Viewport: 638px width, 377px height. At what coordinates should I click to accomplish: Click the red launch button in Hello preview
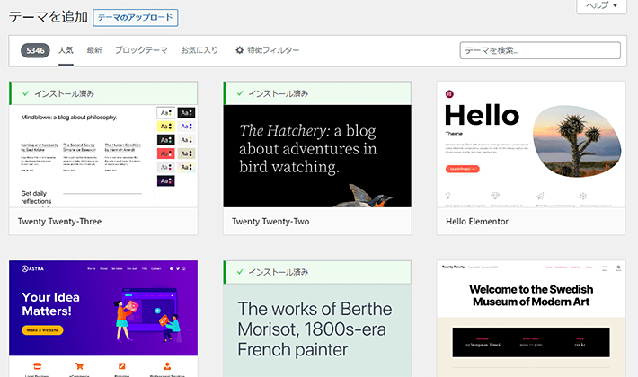[462, 169]
